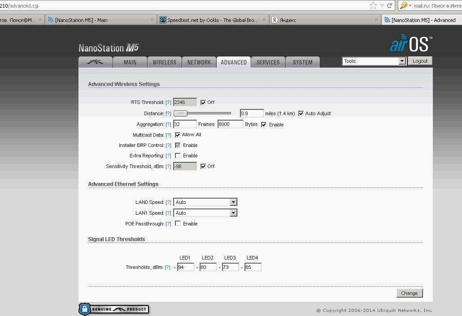This screenshot has height=316, width=462.
Task: Click the Logout button
Action: coord(420,61)
